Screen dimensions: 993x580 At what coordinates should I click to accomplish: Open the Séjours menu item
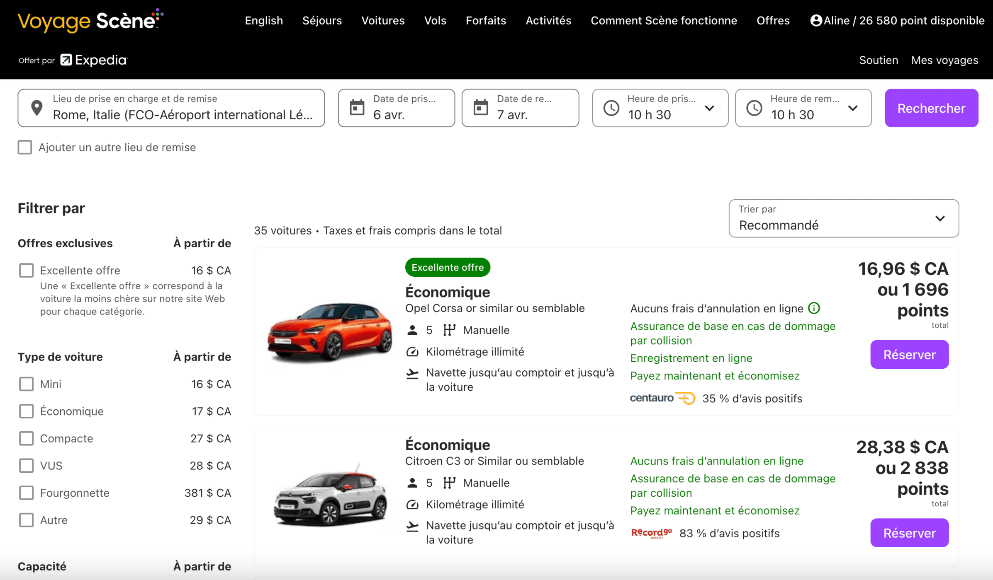coord(322,20)
